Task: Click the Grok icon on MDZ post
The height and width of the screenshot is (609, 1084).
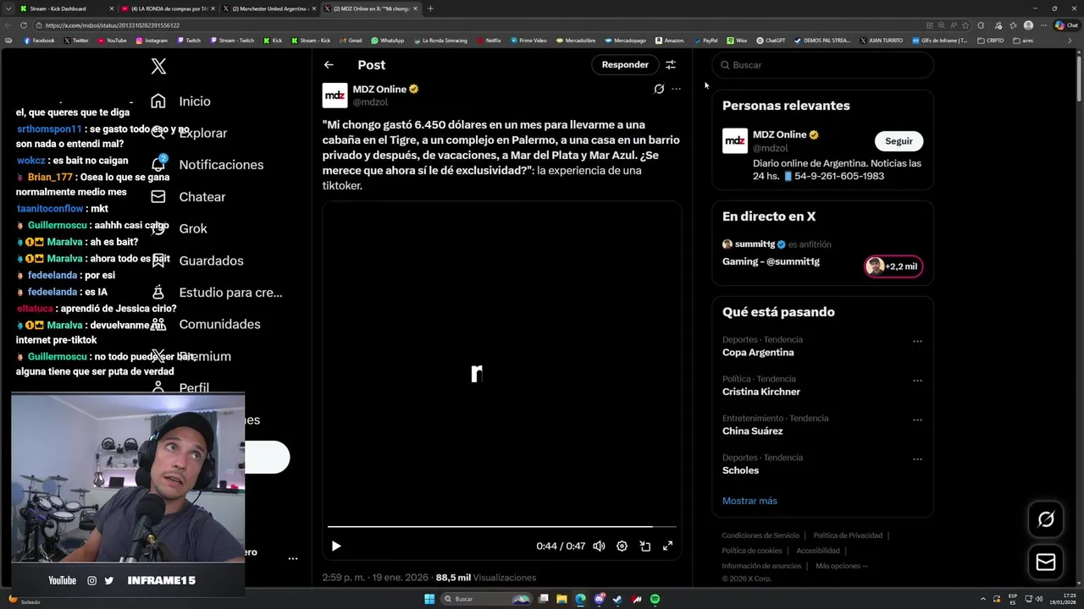Action: click(659, 89)
